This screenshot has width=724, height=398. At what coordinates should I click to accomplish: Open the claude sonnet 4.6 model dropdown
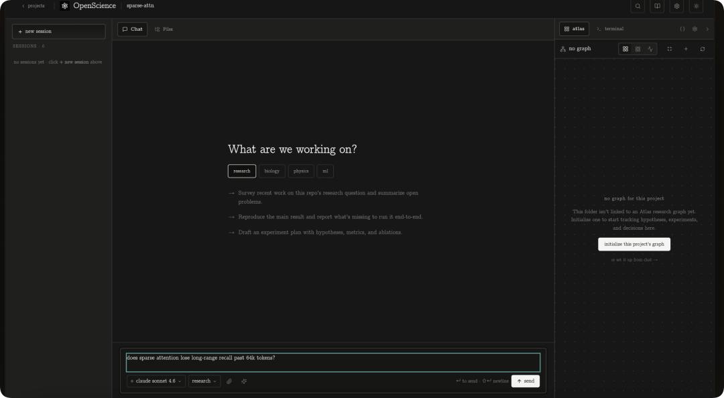(x=156, y=381)
